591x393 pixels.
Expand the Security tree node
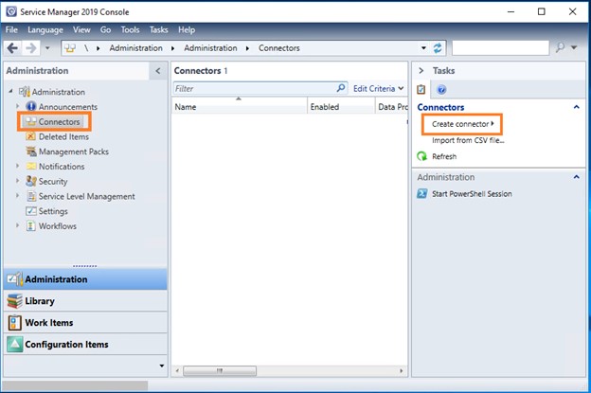(x=17, y=181)
